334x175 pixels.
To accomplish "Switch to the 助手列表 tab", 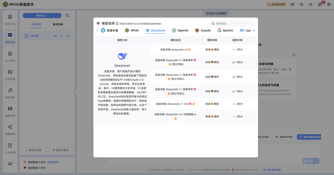I will pyautogui.click(x=58, y=24).
